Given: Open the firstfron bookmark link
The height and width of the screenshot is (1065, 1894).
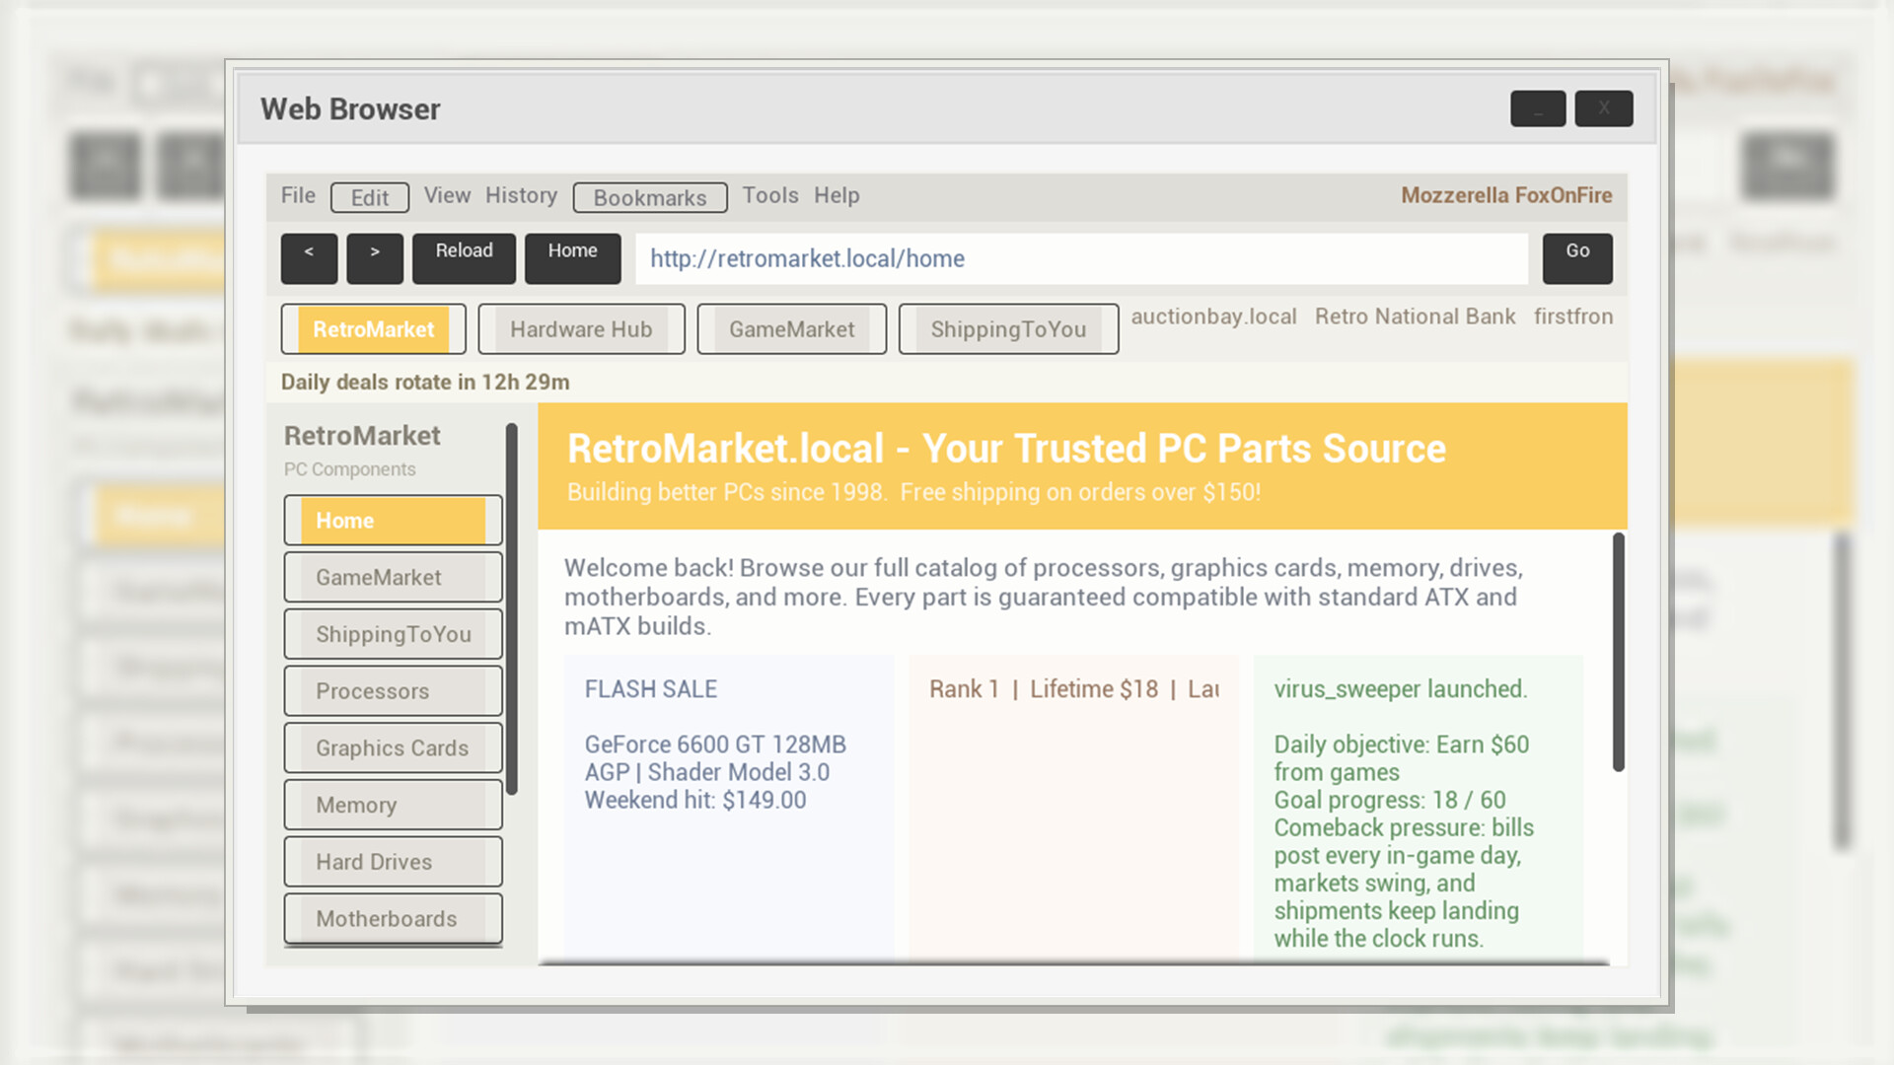Looking at the screenshot, I should tap(1573, 317).
